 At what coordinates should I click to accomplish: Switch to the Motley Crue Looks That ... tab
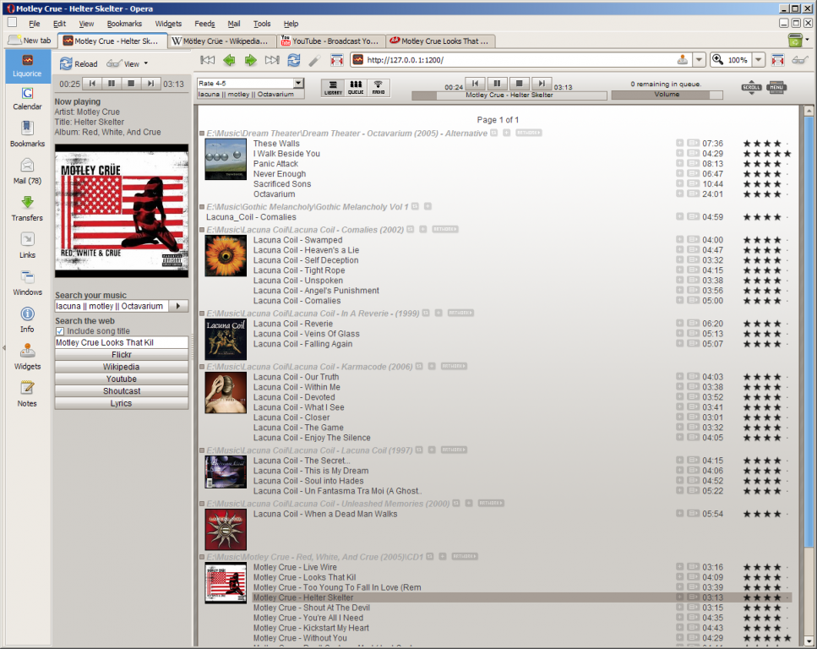point(440,41)
